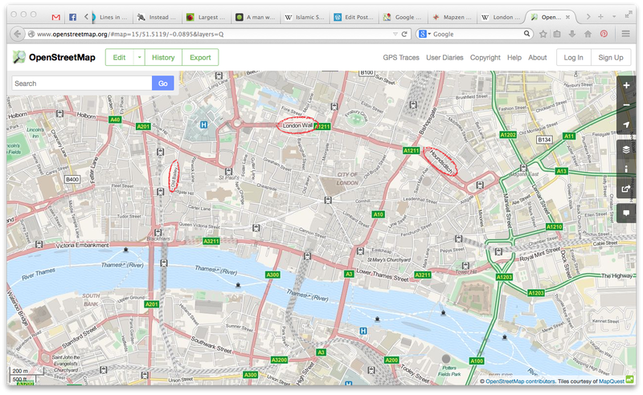Click the 'Victoria Embankment' road label
The image size is (643, 395).
(82, 245)
